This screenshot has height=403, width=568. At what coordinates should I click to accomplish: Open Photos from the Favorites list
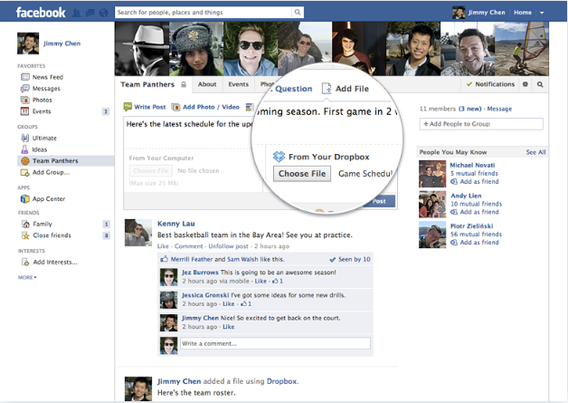coord(25,100)
